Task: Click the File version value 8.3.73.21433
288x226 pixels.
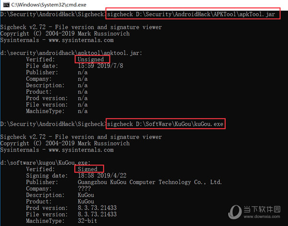Action: tap(97, 214)
